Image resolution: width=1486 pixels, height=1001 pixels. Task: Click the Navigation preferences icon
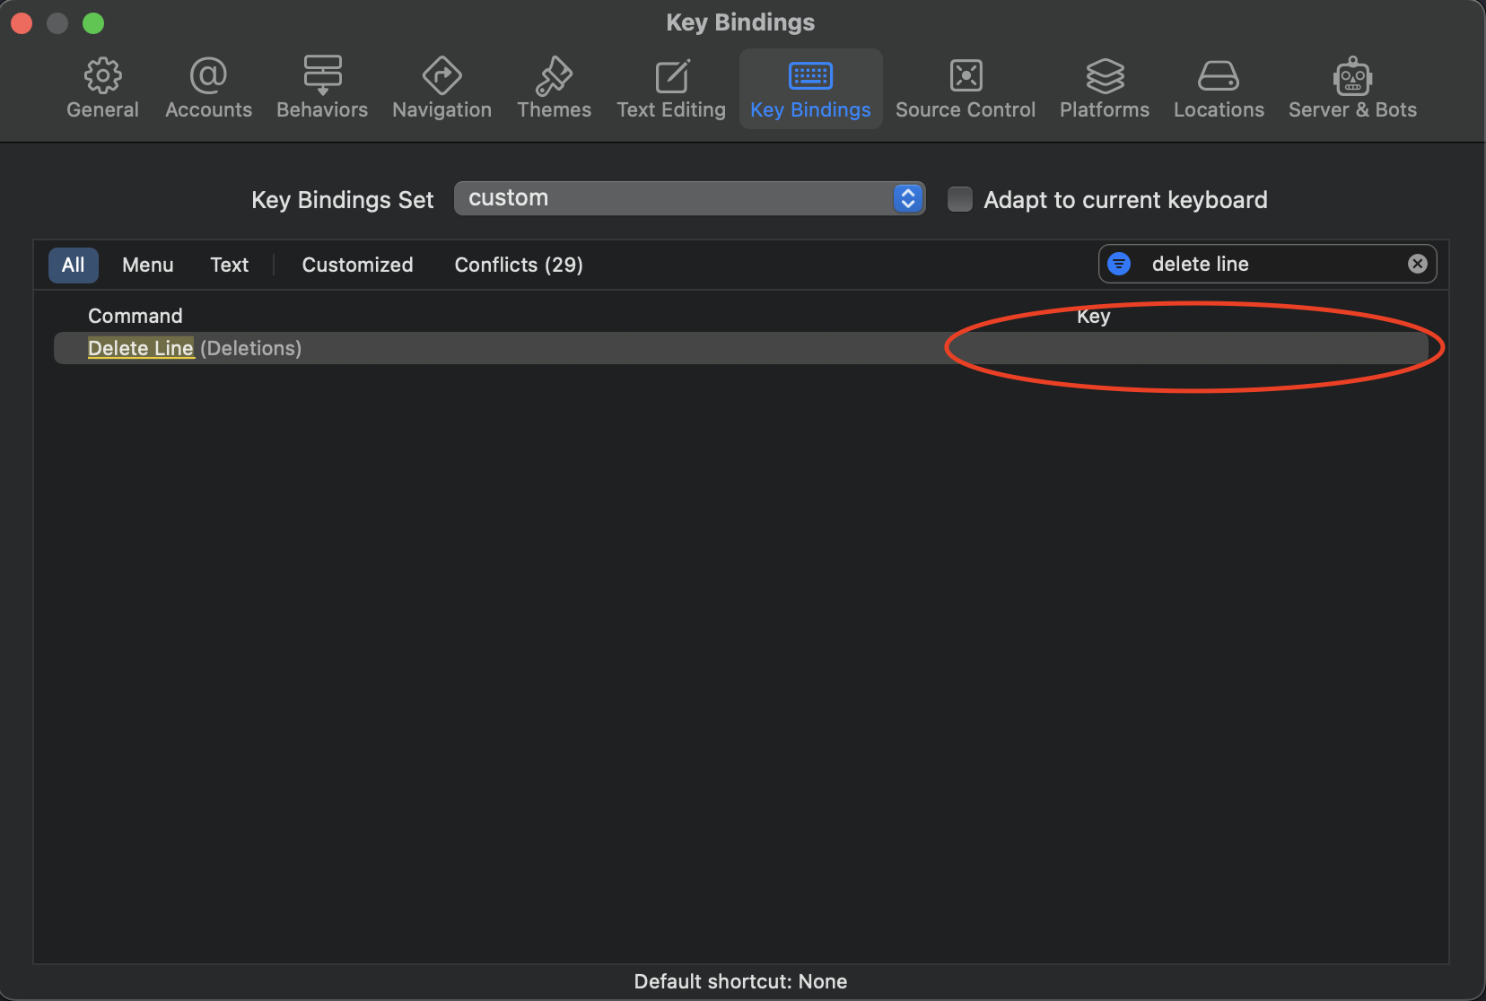[441, 87]
